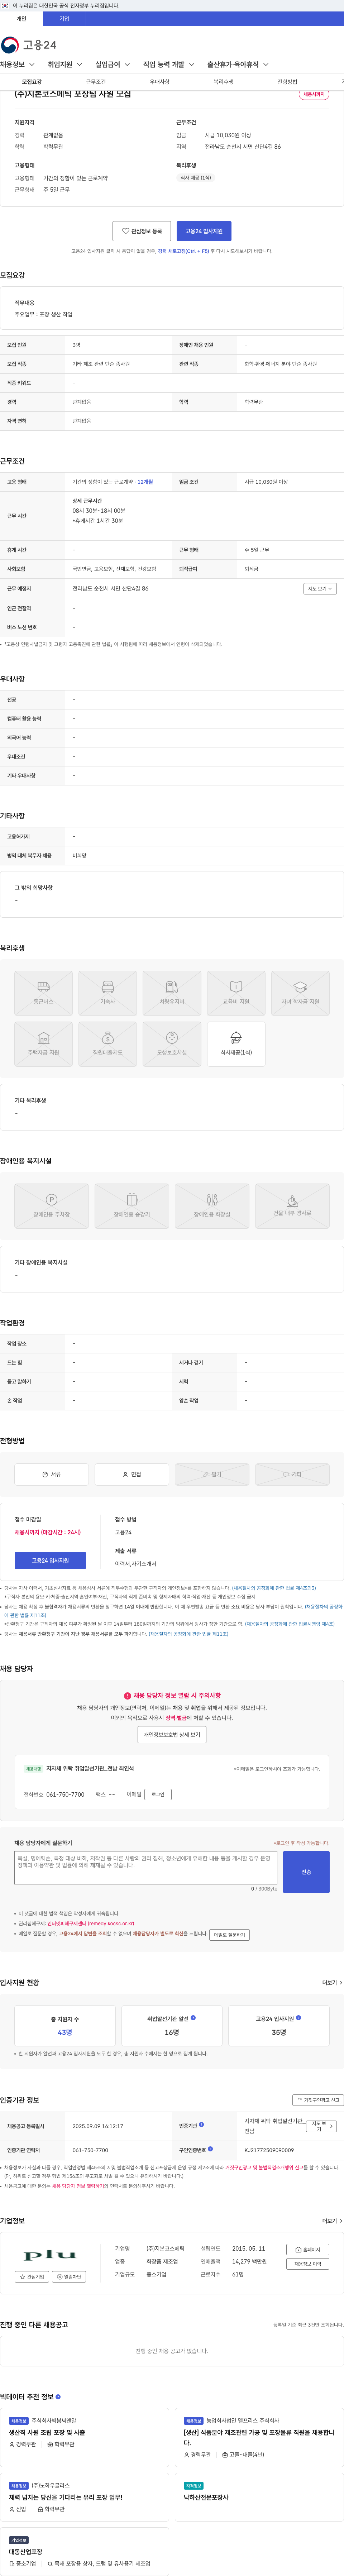Click the plu company logo
The height and width of the screenshot is (2576, 344).
click(50, 2255)
